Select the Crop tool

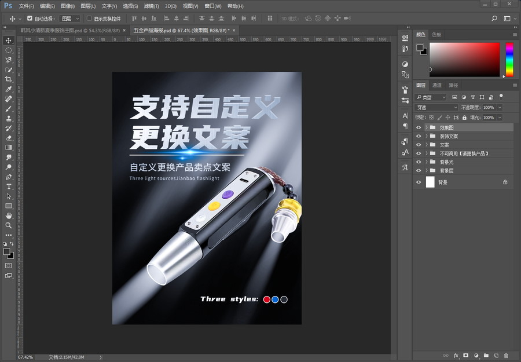pyautogui.click(x=8, y=79)
